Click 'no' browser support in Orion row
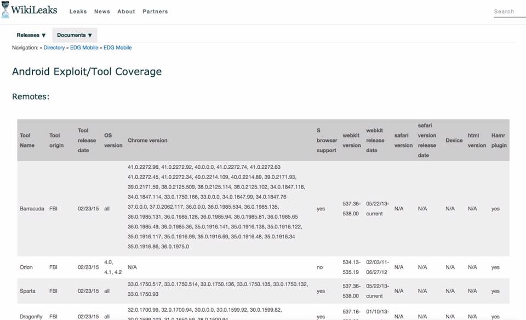526x320 pixels. (319, 267)
